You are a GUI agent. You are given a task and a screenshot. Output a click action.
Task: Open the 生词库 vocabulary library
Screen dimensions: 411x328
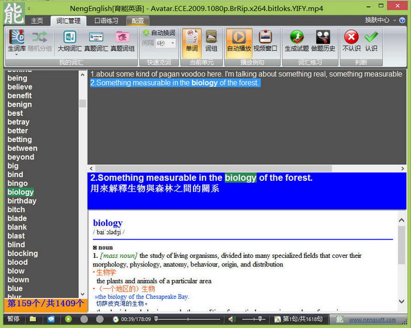pyautogui.click(x=16, y=41)
